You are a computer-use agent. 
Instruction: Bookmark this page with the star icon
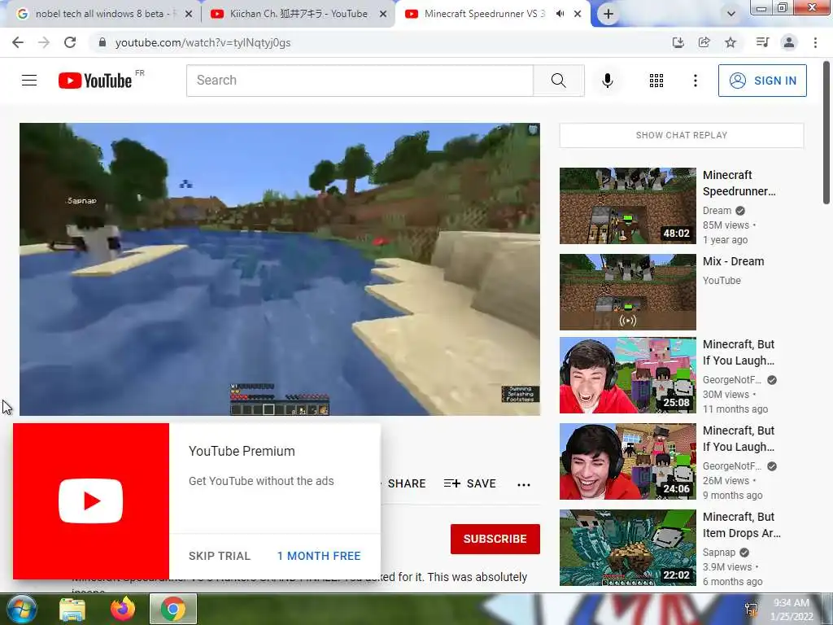pos(731,42)
